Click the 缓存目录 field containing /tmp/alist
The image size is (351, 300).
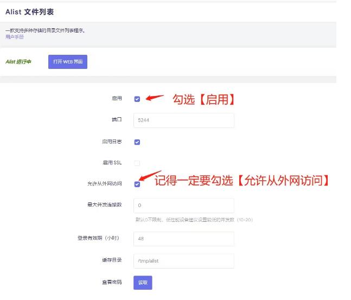point(183,261)
